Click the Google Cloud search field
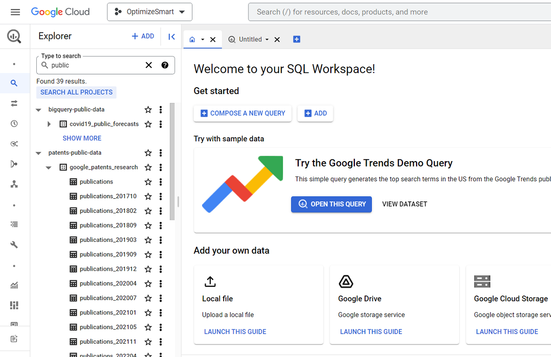Screen dimensions: 551x357 [399, 12]
